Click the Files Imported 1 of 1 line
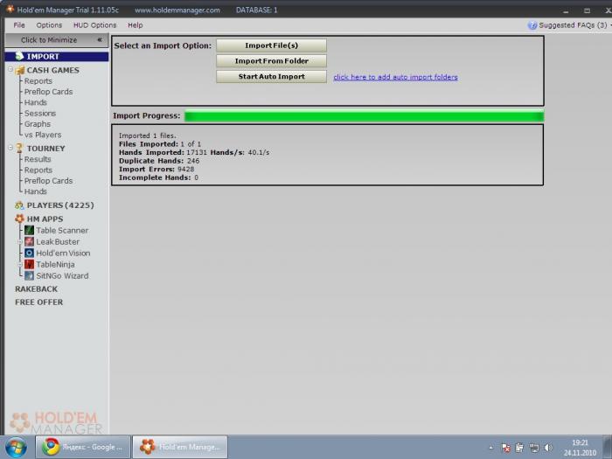The width and height of the screenshot is (612, 459). pyautogui.click(x=160, y=144)
